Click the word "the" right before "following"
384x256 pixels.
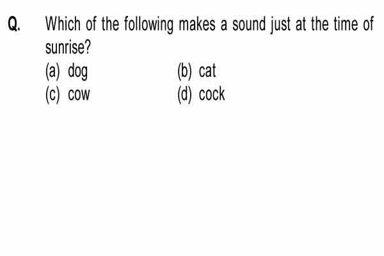click(110, 24)
